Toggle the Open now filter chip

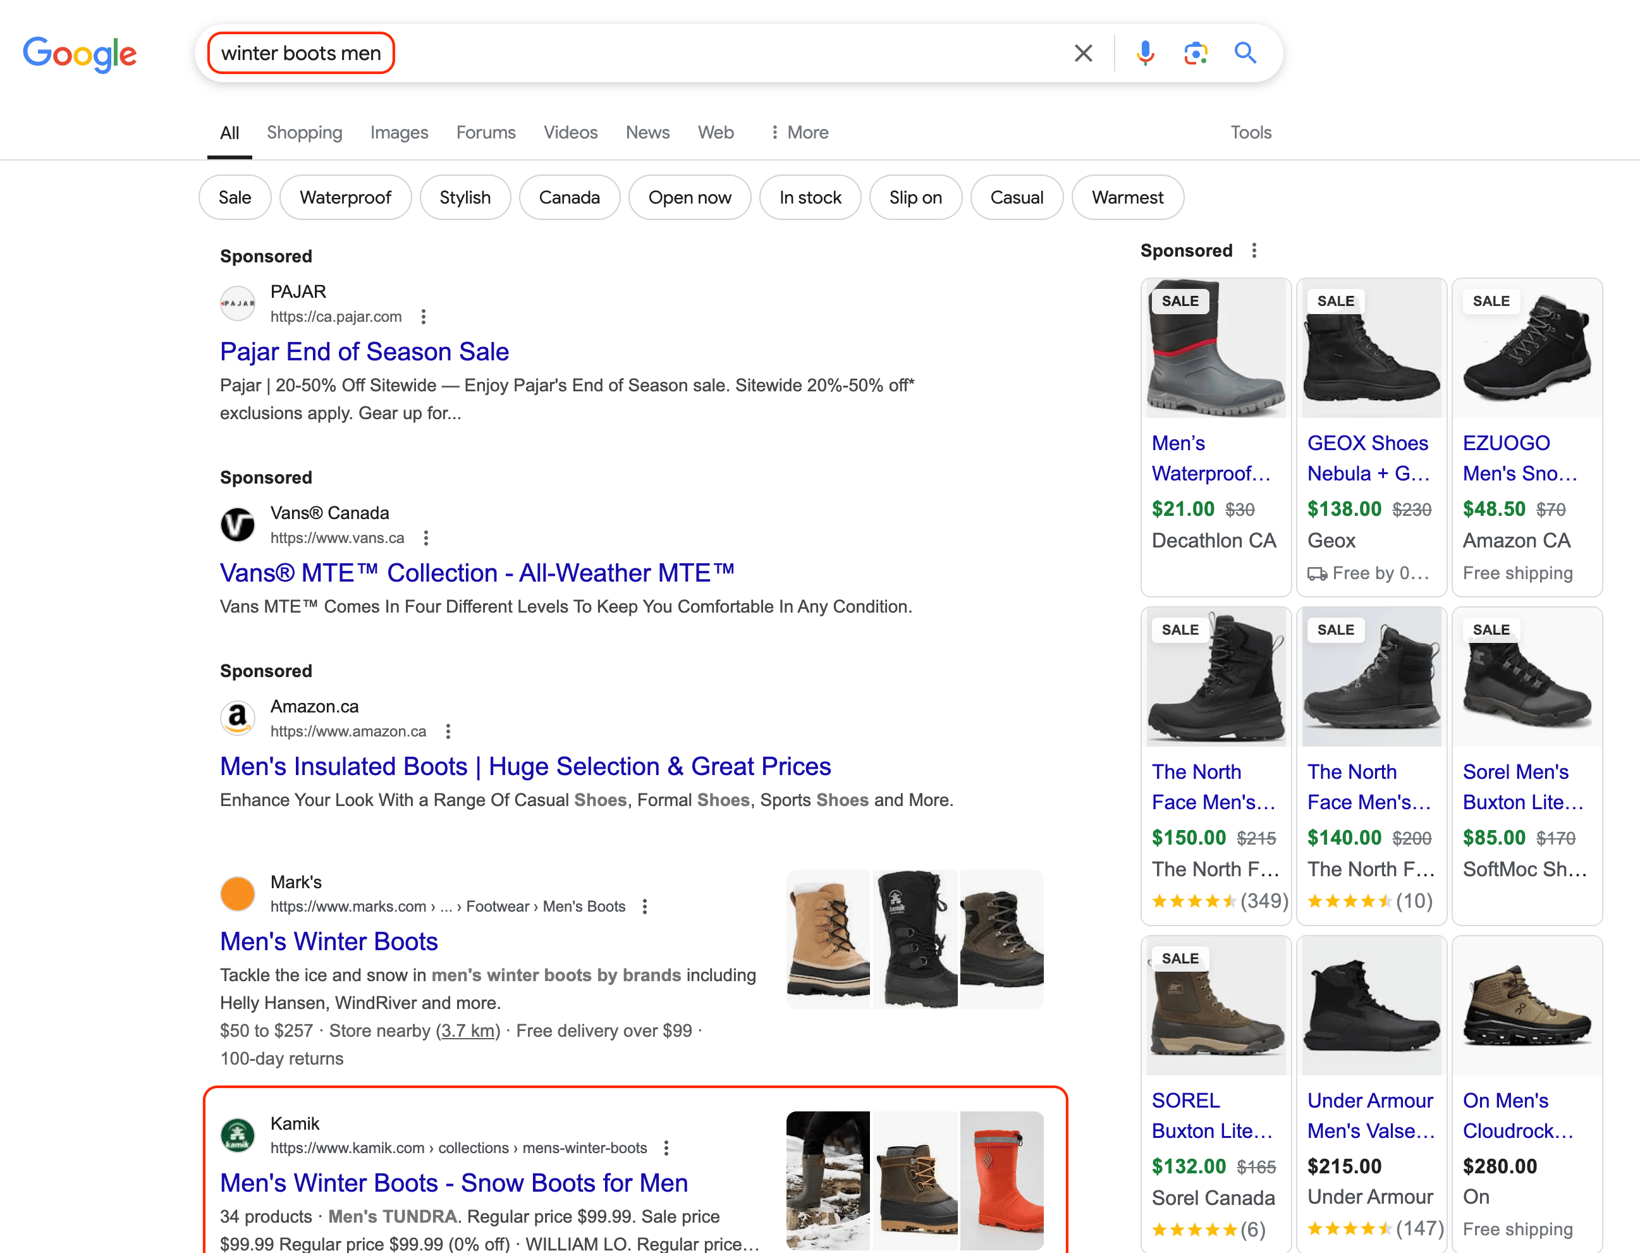(x=689, y=198)
